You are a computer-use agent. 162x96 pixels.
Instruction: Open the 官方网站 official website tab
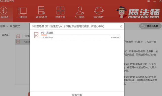[x=98, y=12]
